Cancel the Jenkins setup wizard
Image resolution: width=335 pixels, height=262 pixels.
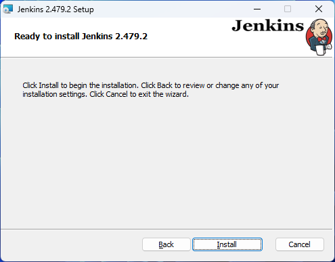(300, 244)
